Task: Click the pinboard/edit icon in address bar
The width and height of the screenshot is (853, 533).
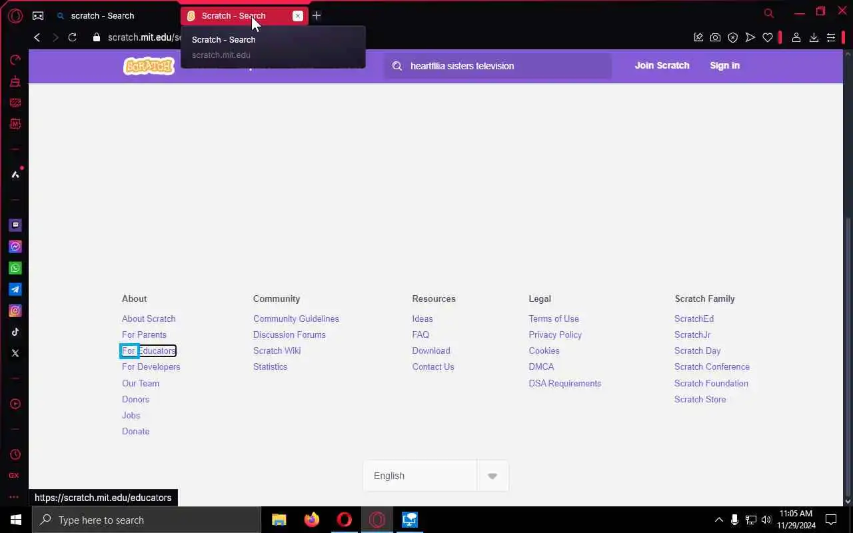Action: (698, 37)
